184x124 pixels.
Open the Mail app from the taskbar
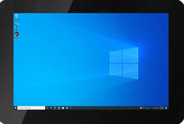point(67,108)
